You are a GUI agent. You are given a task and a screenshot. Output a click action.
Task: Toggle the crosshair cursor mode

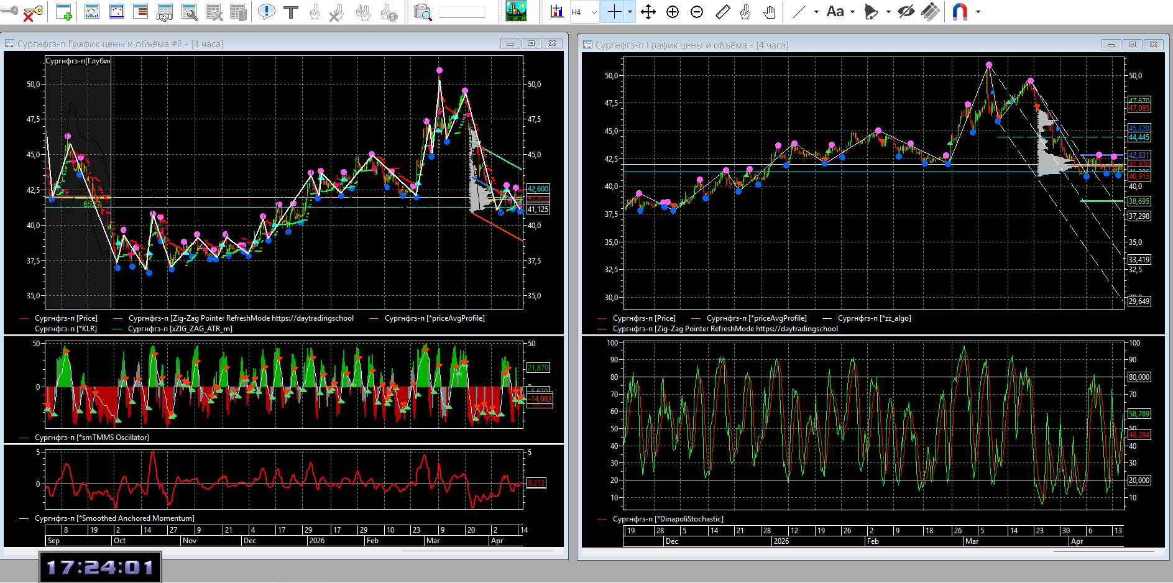tap(614, 12)
